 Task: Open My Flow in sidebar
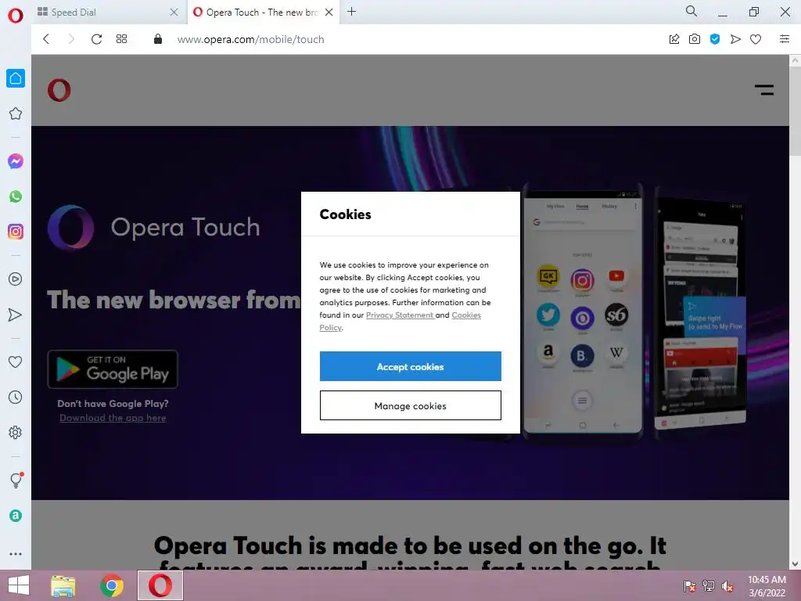(16, 315)
